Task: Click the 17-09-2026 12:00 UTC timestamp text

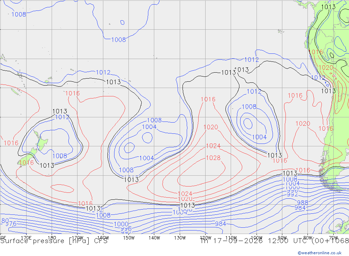Action: 253,241
